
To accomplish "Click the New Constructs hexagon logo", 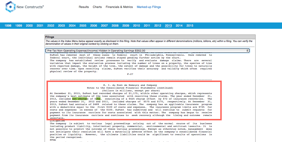I will 10,7.
